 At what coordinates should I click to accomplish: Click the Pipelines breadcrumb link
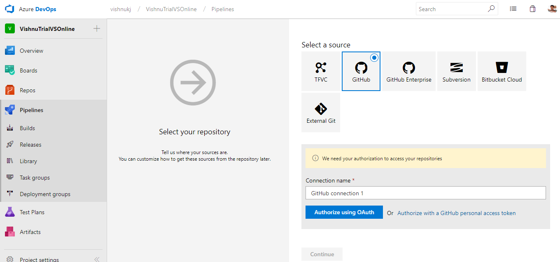(x=223, y=9)
